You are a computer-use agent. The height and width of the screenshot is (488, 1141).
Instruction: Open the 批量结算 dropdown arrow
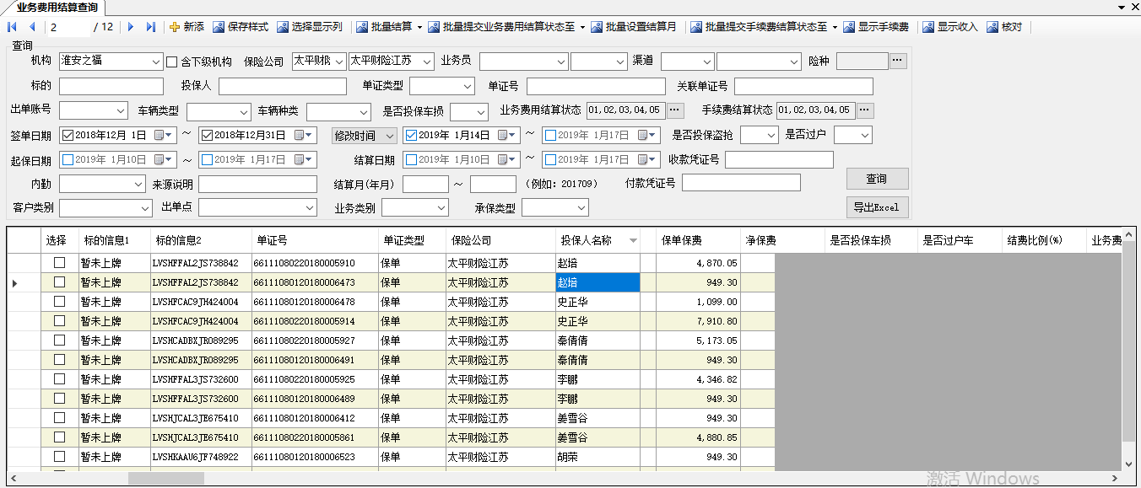click(419, 27)
